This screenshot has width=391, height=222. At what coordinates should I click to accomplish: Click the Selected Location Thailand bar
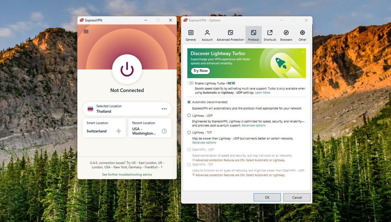coord(127,109)
